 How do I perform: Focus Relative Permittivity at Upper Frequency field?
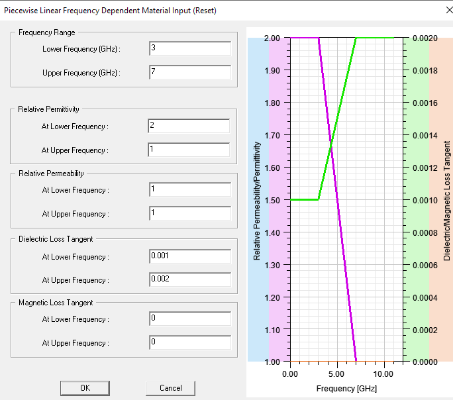coord(189,150)
